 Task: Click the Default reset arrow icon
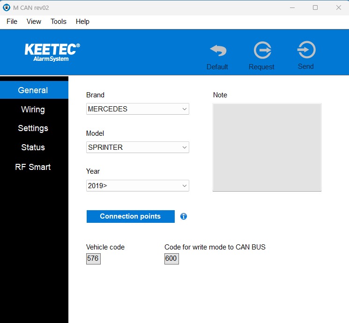pos(217,51)
